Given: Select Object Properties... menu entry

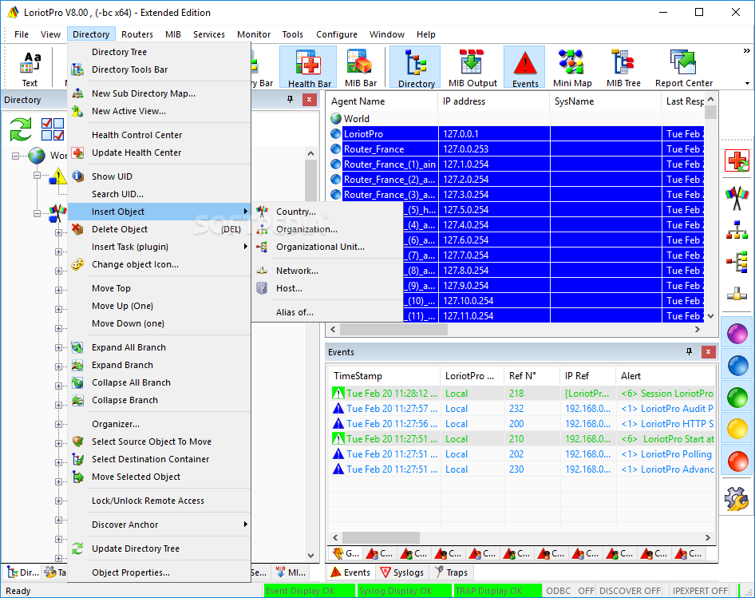Looking at the screenshot, I should coord(160,572).
